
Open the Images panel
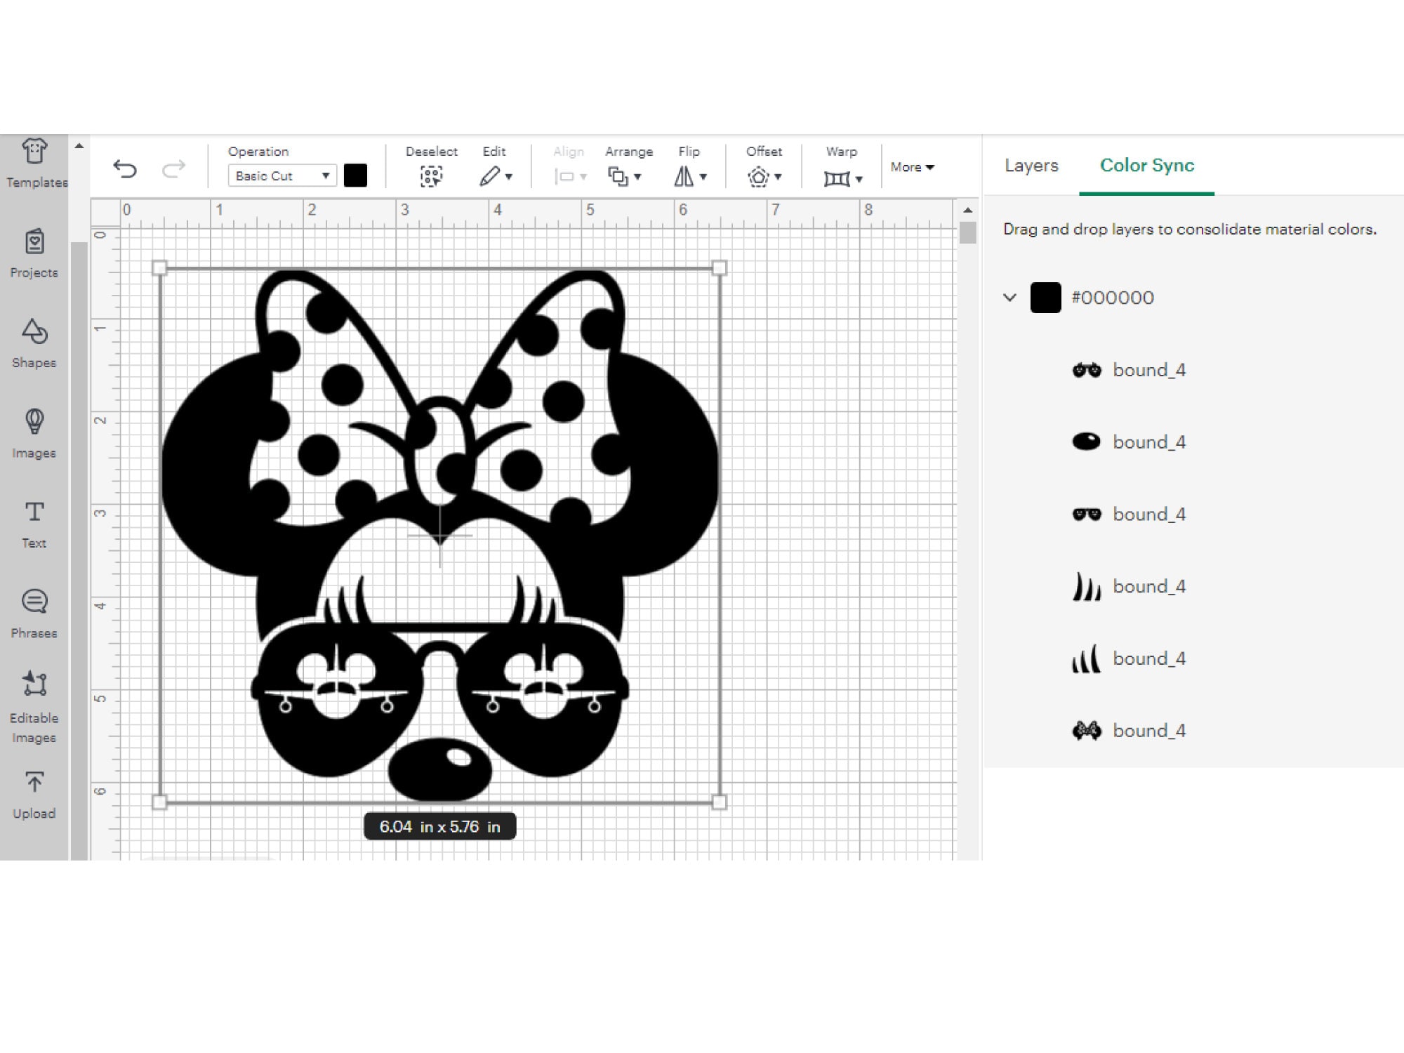tap(33, 432)
